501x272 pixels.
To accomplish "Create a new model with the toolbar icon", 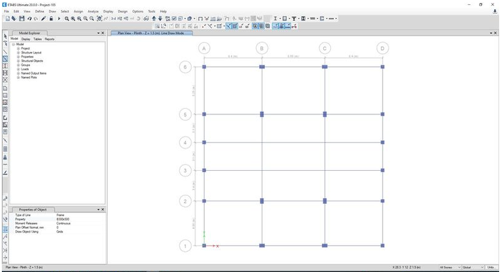I will (x=8, y=19).
